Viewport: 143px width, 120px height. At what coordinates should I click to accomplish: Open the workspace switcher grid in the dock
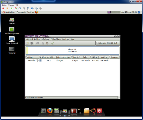click(x=80, y=111)
